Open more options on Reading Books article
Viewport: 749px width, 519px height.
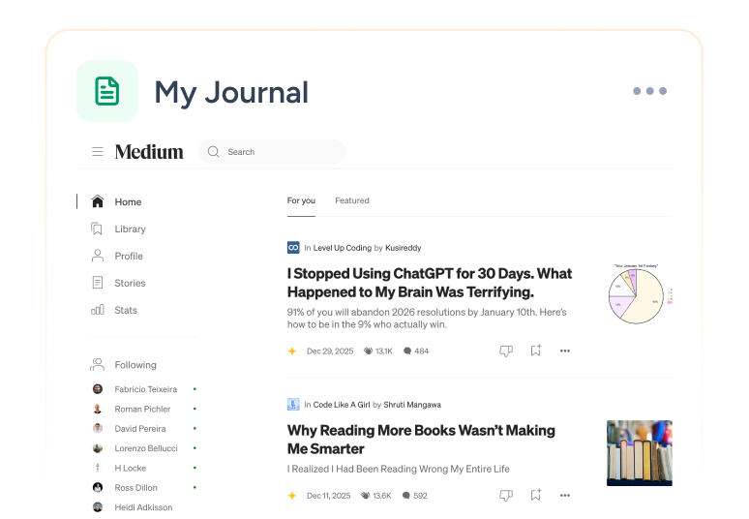[565, 495]
